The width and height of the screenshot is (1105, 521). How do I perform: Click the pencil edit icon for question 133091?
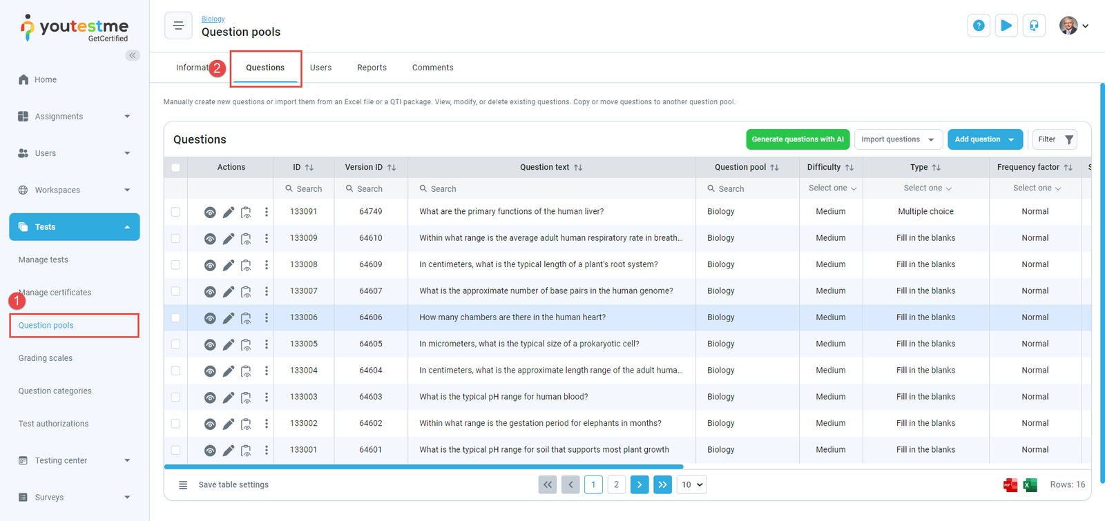coord(229,212)
